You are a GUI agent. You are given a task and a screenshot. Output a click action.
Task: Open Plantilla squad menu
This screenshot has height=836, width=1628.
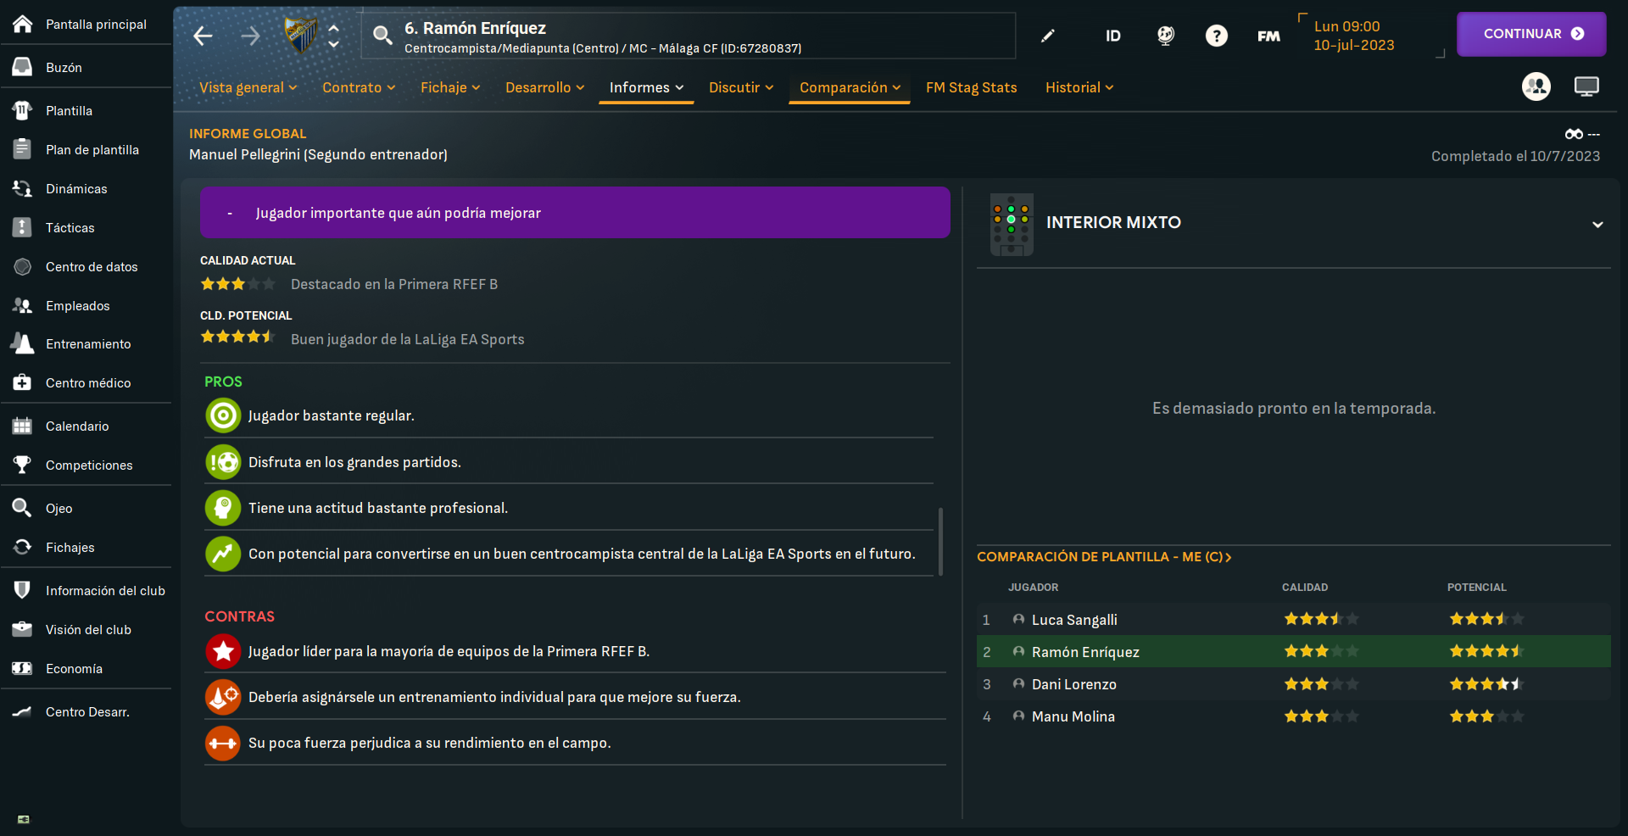(86, 110)
